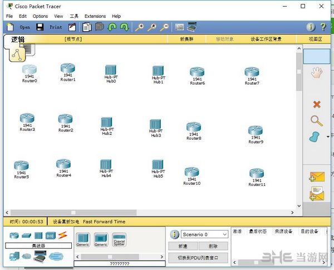Click the New file icon in toolbar
334x270 pixels.
pos(10,27)
